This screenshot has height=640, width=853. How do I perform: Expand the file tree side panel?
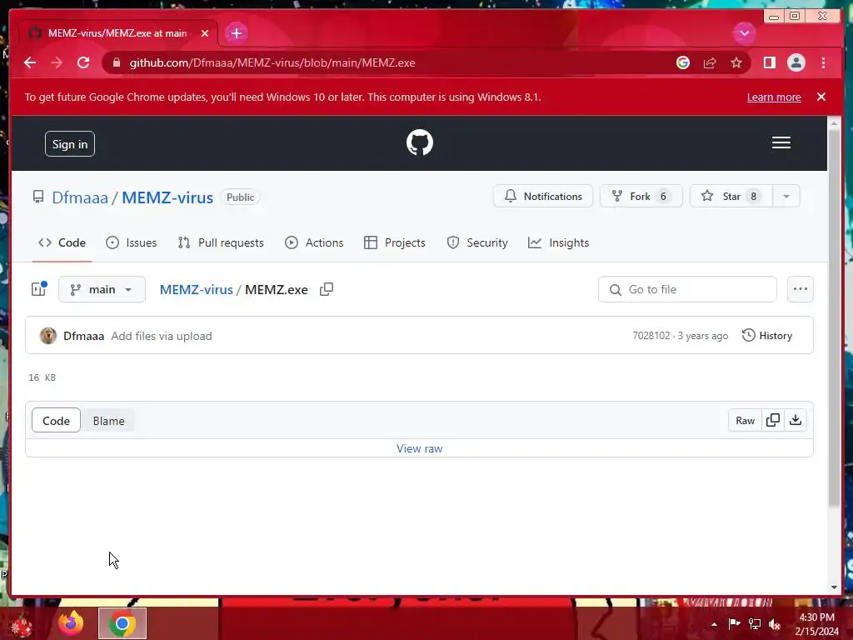[39, 289]
